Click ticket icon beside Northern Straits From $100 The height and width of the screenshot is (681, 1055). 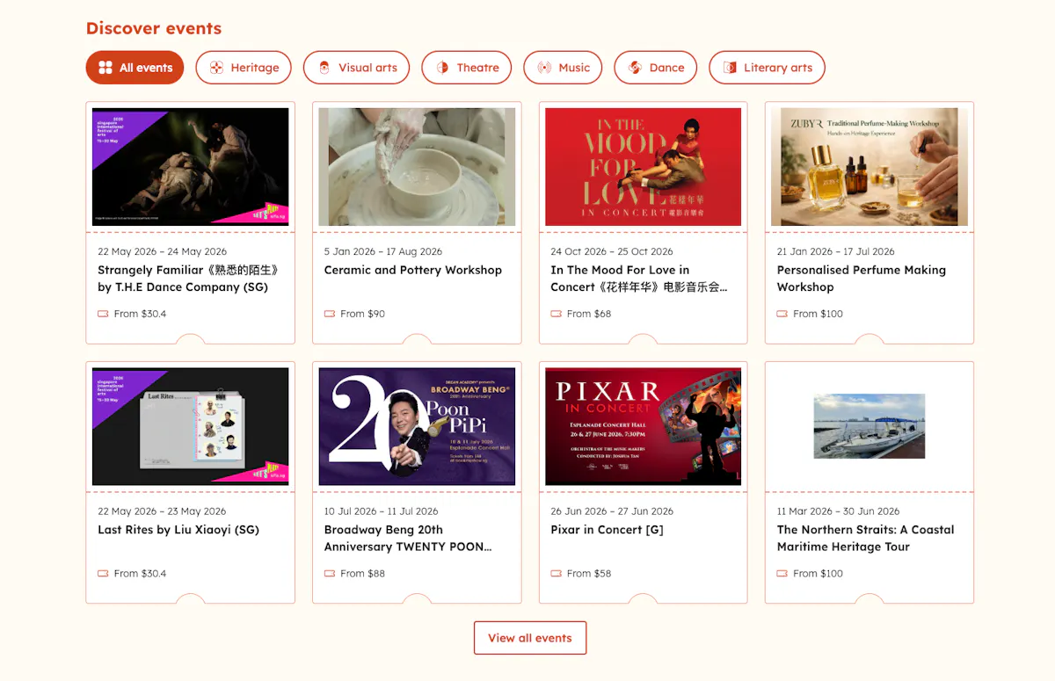pyautogui.click(x=782, y=574)
